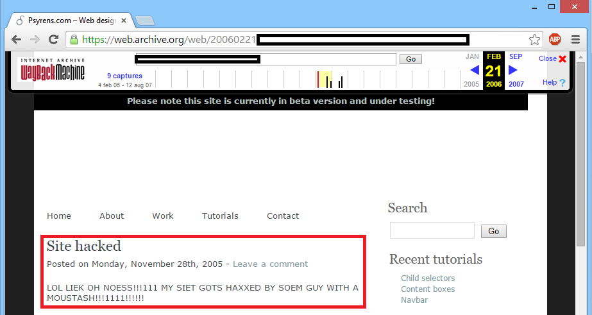Open Wayback Machine Help

(x=554, y=82)
